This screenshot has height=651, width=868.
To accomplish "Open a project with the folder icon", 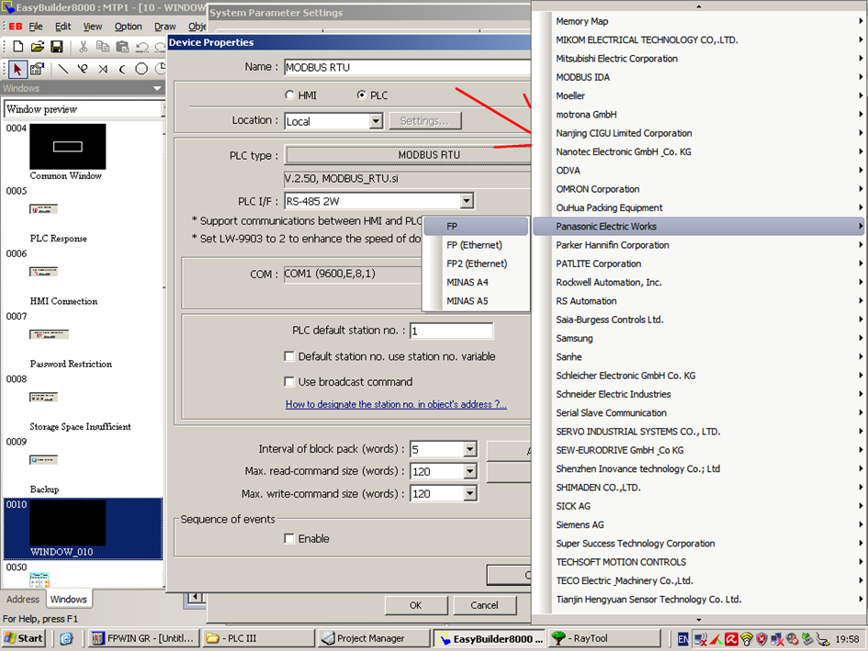I will pyautogui.click(x=38, y=45).
